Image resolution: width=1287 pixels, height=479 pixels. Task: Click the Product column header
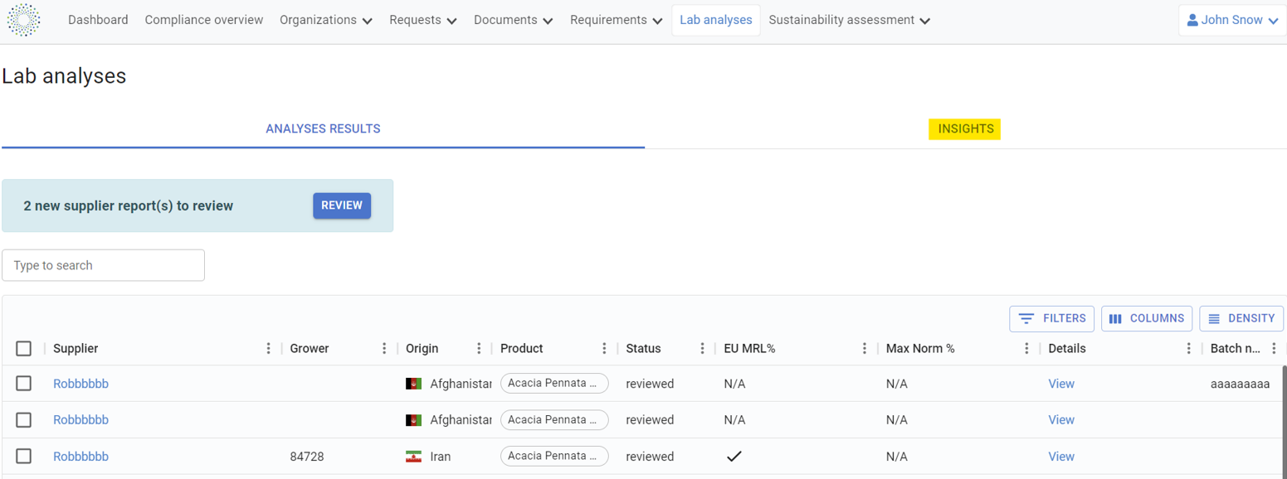coord(522,349)
